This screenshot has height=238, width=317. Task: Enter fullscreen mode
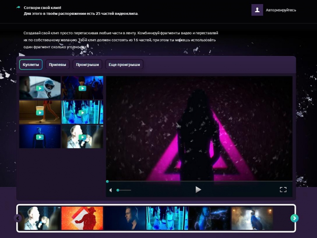(x=283, y=190)
